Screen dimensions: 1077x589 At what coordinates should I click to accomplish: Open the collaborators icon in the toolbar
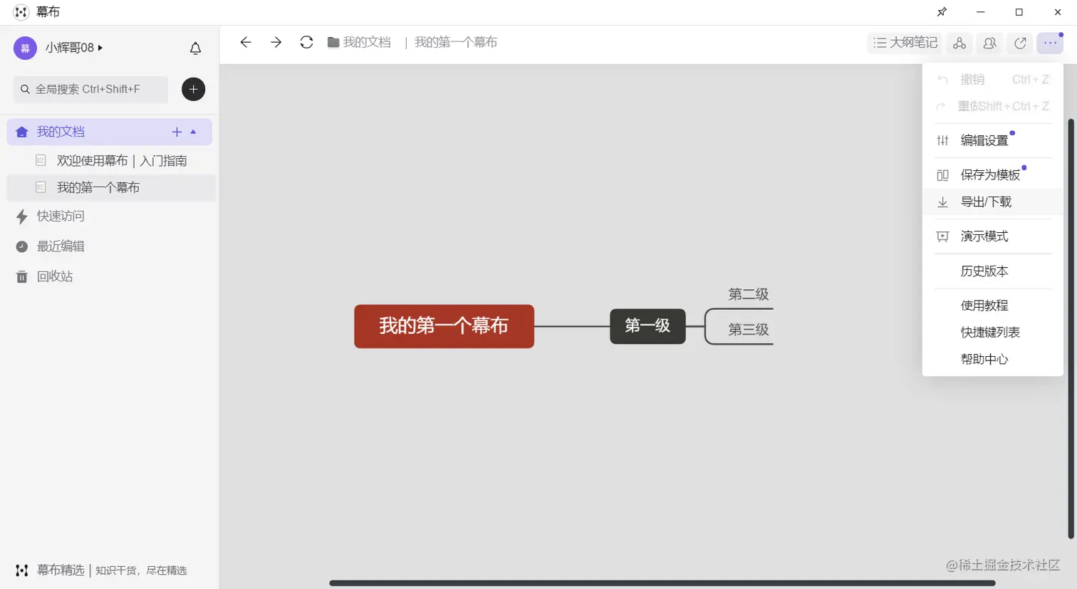(989, 43)
